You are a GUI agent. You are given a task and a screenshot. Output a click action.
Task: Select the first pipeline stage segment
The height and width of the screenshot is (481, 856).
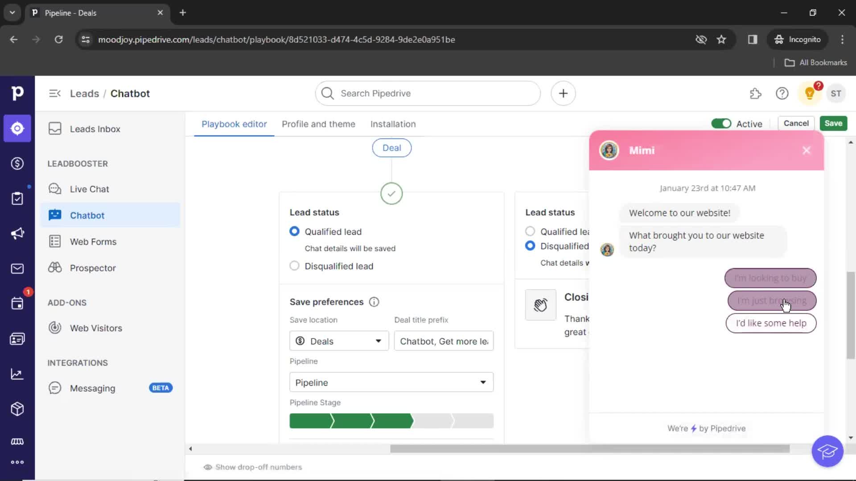click(311, 421)
